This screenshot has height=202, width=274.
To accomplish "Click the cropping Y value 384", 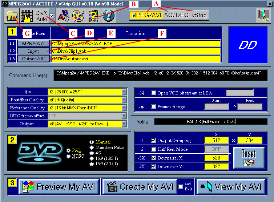I will pos(250,140).
